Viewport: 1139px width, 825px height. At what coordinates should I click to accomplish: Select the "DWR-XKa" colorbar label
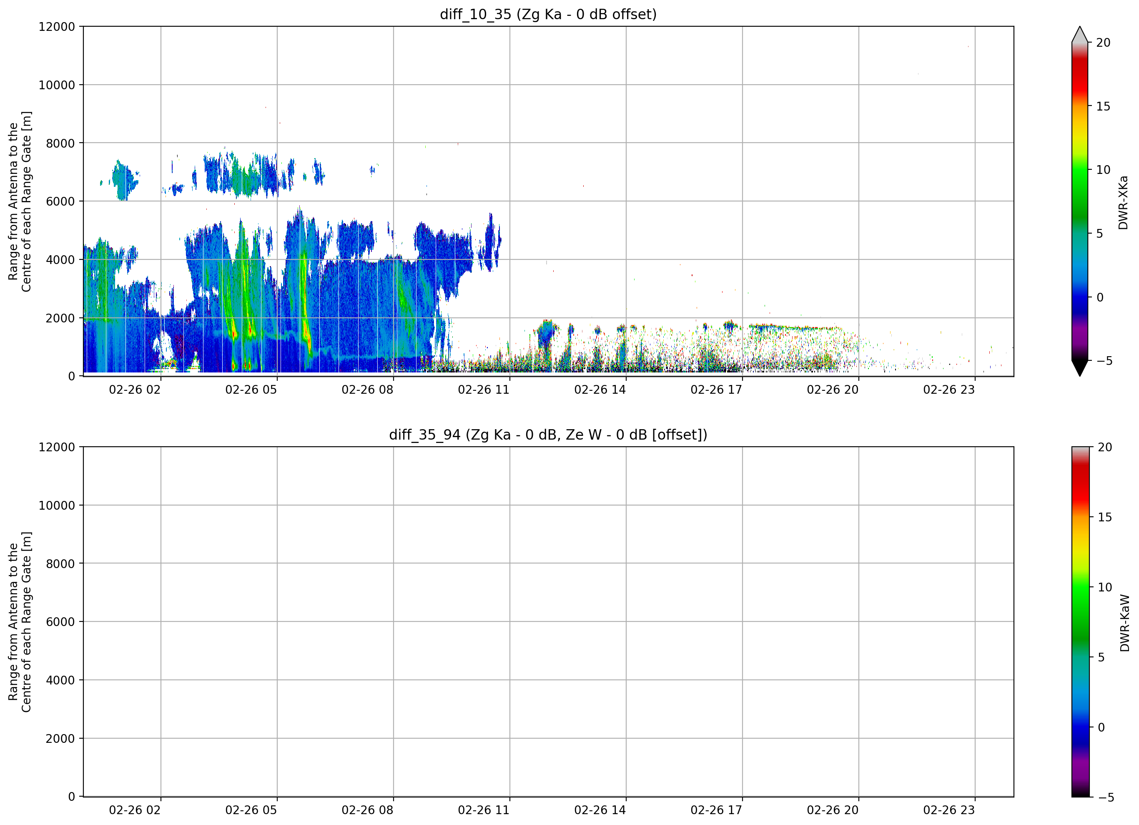pos(1124,202)
